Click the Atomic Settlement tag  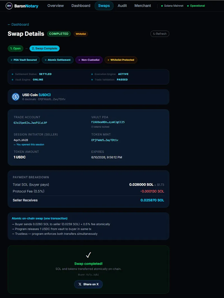pyautogui.click(x=58, y=60)
